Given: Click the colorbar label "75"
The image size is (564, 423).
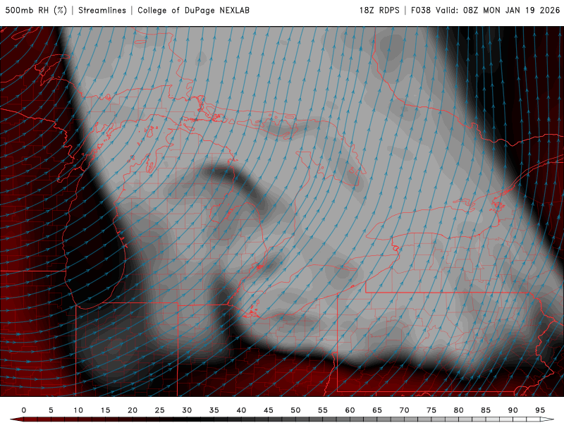Looking at the screenshot, I should pos(431,410).
